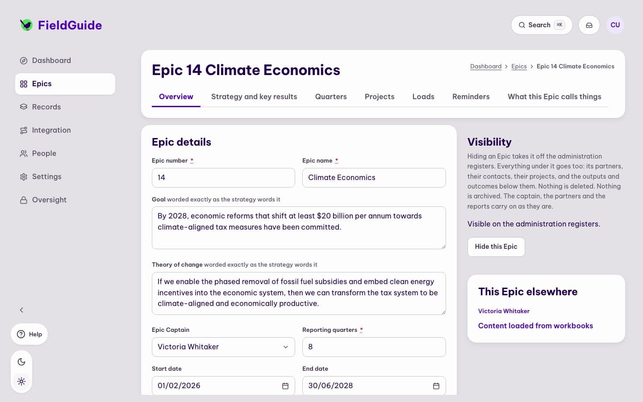This screenshot has width=643, height=402.
Task: Open Records in the sidebar
Action: 65,107
